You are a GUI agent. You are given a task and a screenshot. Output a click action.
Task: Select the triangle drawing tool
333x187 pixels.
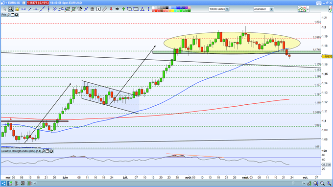pyautogui.click(x=143, y=9)
